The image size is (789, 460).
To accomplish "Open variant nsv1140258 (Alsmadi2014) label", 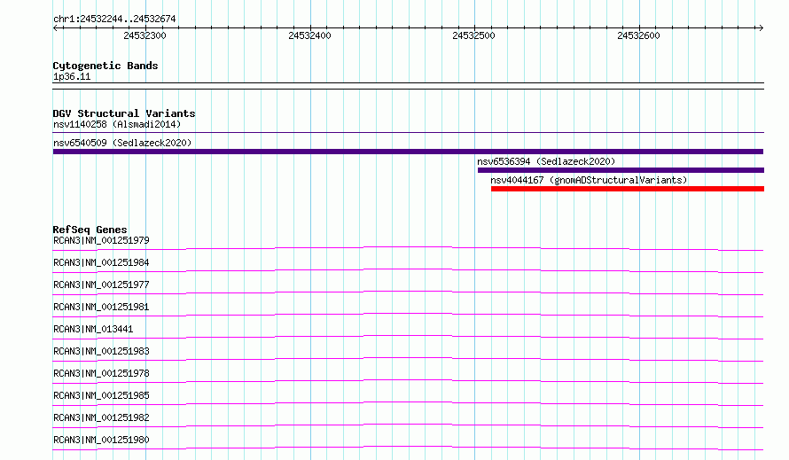I will (117, 124).
